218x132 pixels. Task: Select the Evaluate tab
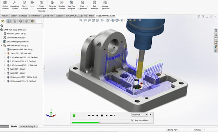coord(60,16)
